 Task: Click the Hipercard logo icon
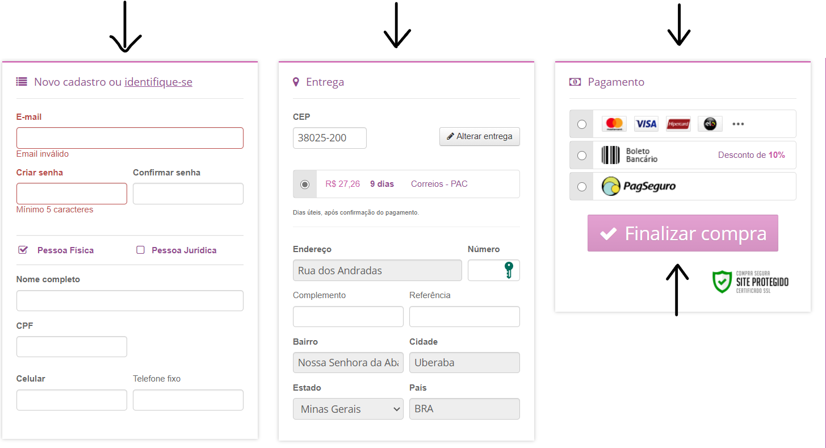point(678,124)
